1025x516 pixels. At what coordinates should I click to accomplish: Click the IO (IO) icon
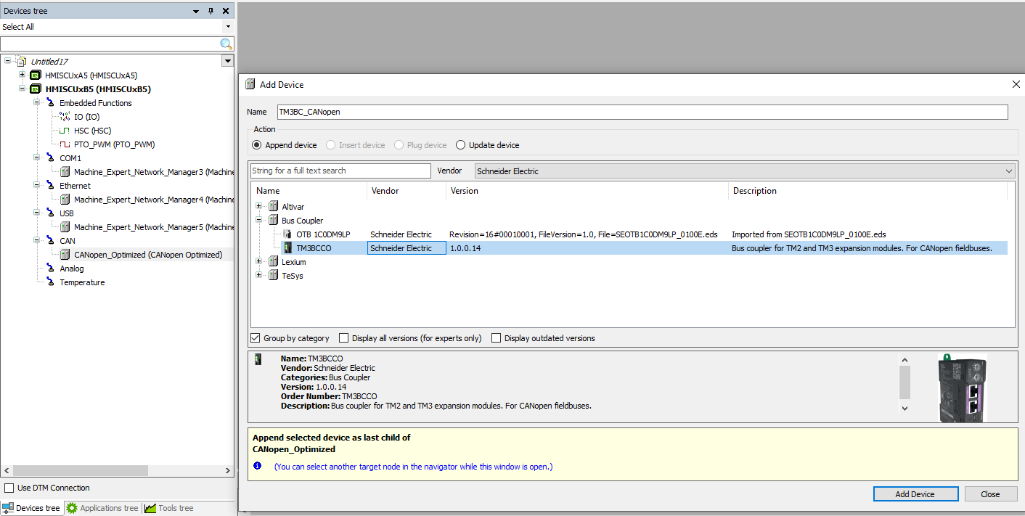click(65, 117)
